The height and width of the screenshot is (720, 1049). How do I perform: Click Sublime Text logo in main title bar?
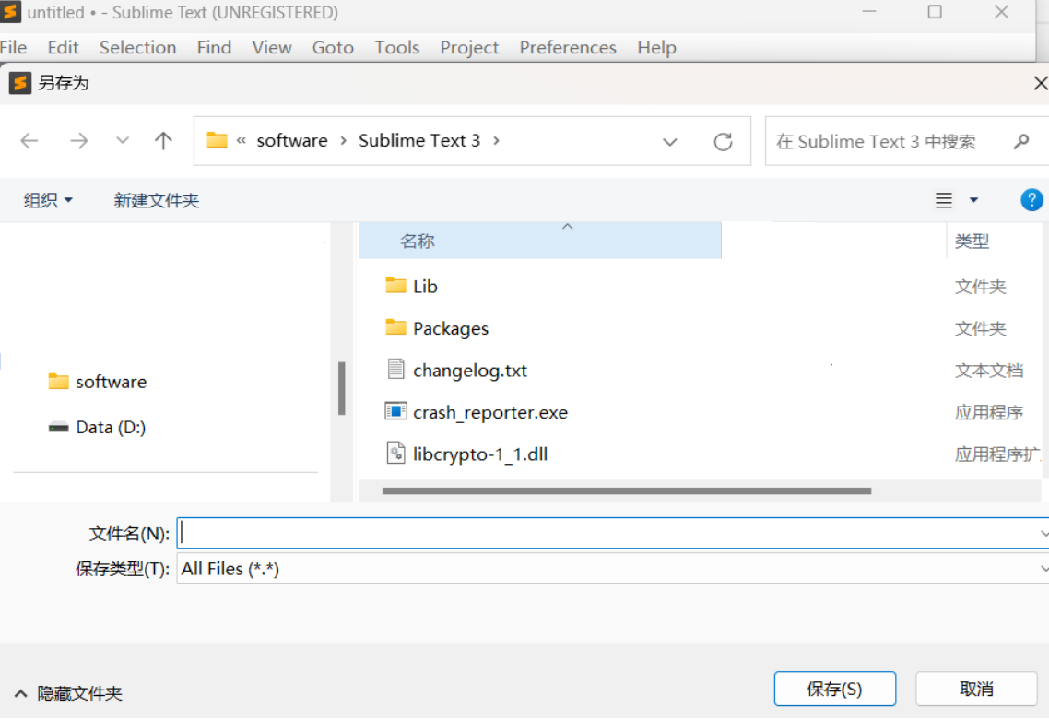[x=10, y=11]
